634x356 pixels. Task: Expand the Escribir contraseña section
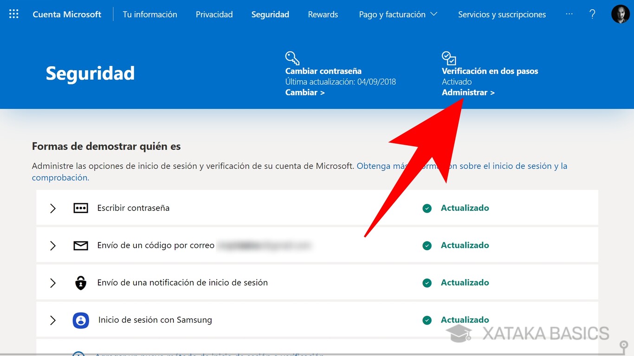52,208
